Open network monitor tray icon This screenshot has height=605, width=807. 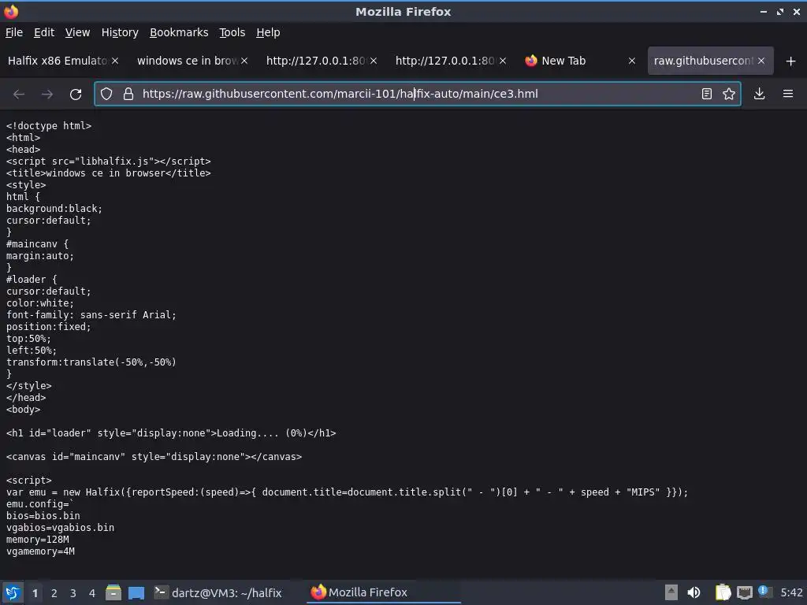click(x=745, y=593)
